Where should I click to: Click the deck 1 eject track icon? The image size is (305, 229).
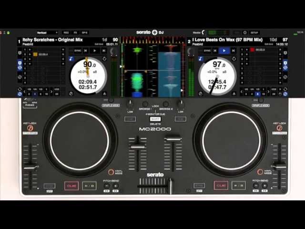point(105,94)
